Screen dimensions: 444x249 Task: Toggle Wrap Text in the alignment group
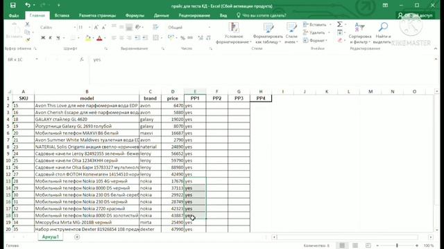155,27
